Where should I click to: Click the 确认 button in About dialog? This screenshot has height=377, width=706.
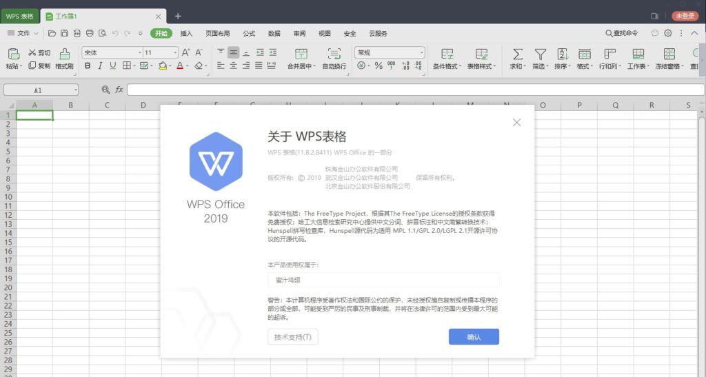(474, 336)
